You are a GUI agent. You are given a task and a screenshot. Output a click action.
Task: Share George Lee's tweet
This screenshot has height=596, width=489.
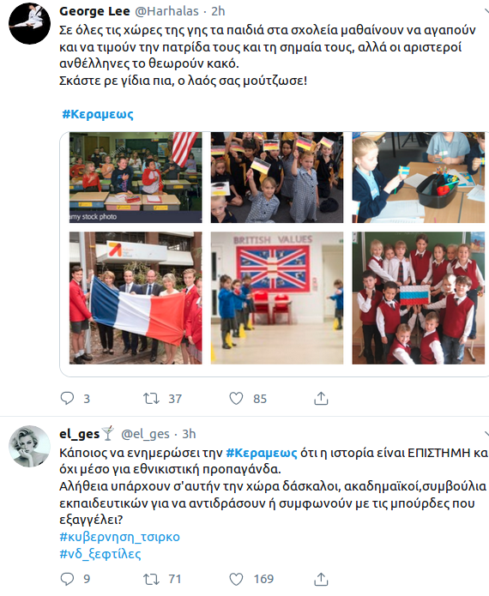321,399
